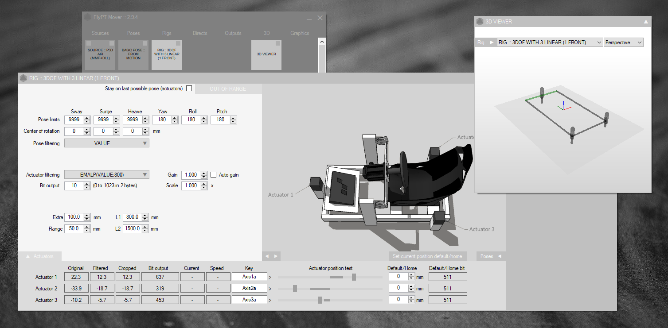Decrease the Roll pose limit with down arrow
This screenshot has height=328, width=668.
point(204,122)
